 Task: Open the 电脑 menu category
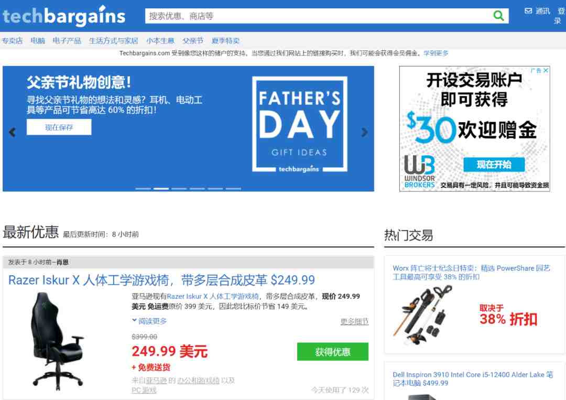pos(38,40)
